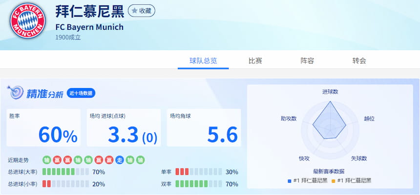Toggle the blue #1 拜仁慕尼黑 legend swatch
Image resolution: width=420 pixels, height=195 pixels.
(289, 181)
